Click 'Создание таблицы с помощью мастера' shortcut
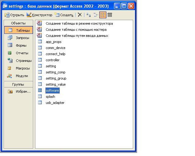This screenshot has width=195, height=156. 76,30
